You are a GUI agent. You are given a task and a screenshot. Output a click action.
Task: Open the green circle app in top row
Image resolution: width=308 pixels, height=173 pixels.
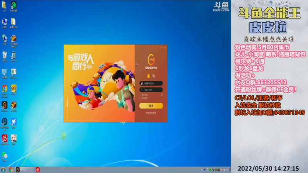(x=13, y=7)
